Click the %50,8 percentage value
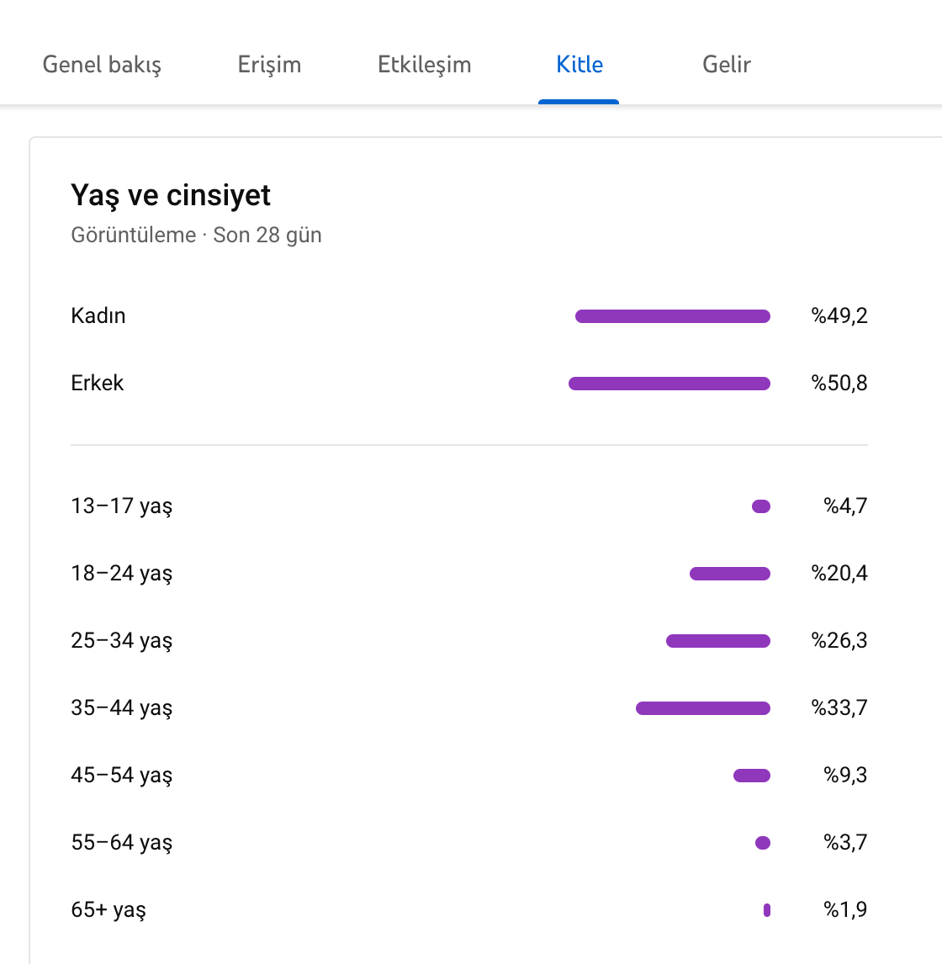 coord(839,383)
